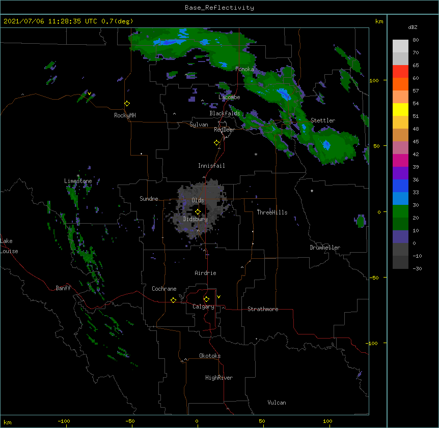Viewport: 439px width, 428px height.
Task: Click the yellow radar site marker at Olds
Action: (x=198, y=212)
